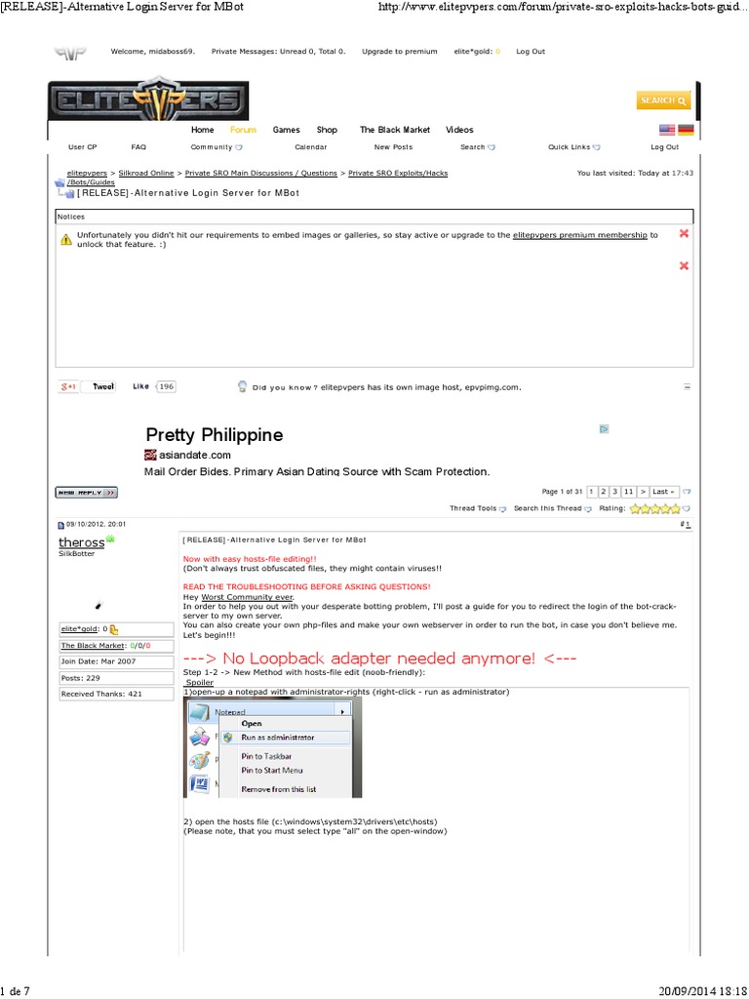Share thread with Google +1 button
The image size is (749, 999).
[68, 386]
